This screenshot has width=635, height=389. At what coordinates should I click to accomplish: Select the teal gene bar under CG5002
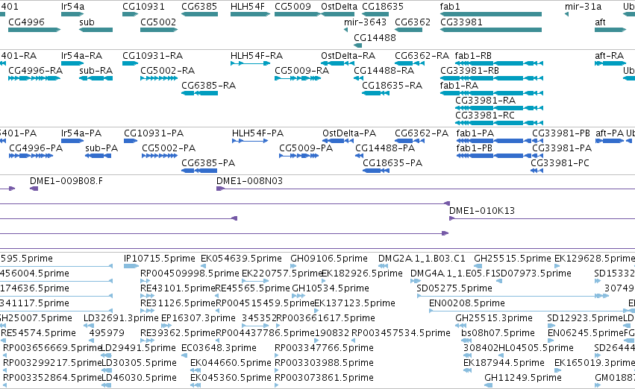[x=159, y=30]
